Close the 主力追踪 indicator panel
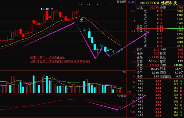The height and width of the screenshot is (118, 184). click(x=134, y=96)
